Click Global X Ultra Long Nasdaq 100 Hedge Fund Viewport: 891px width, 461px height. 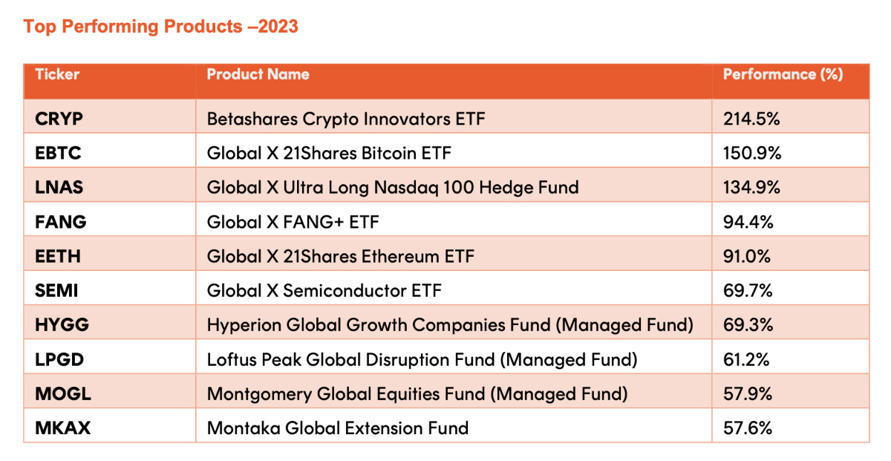coord(393,187)
